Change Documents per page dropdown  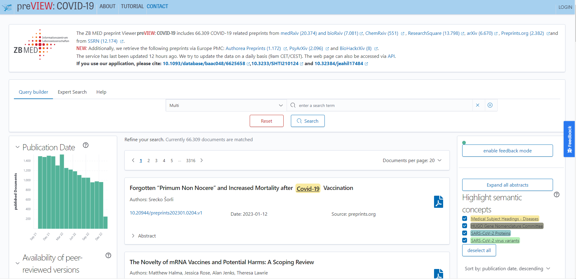(412, 161)
